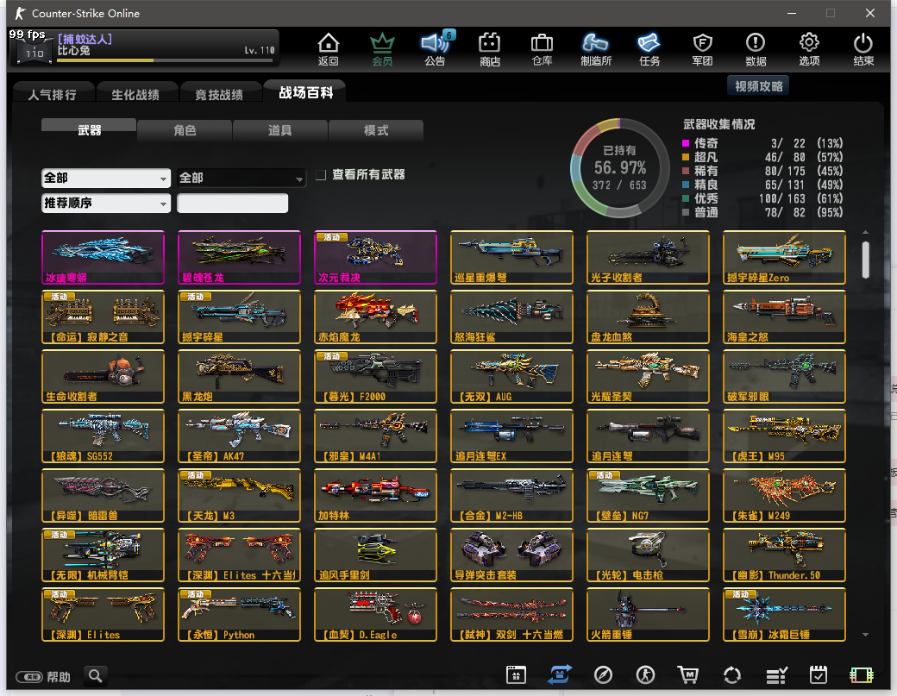Select the [无双] AUG weapon card
This screenshot has width=897, height=696.
click(511, 376)
